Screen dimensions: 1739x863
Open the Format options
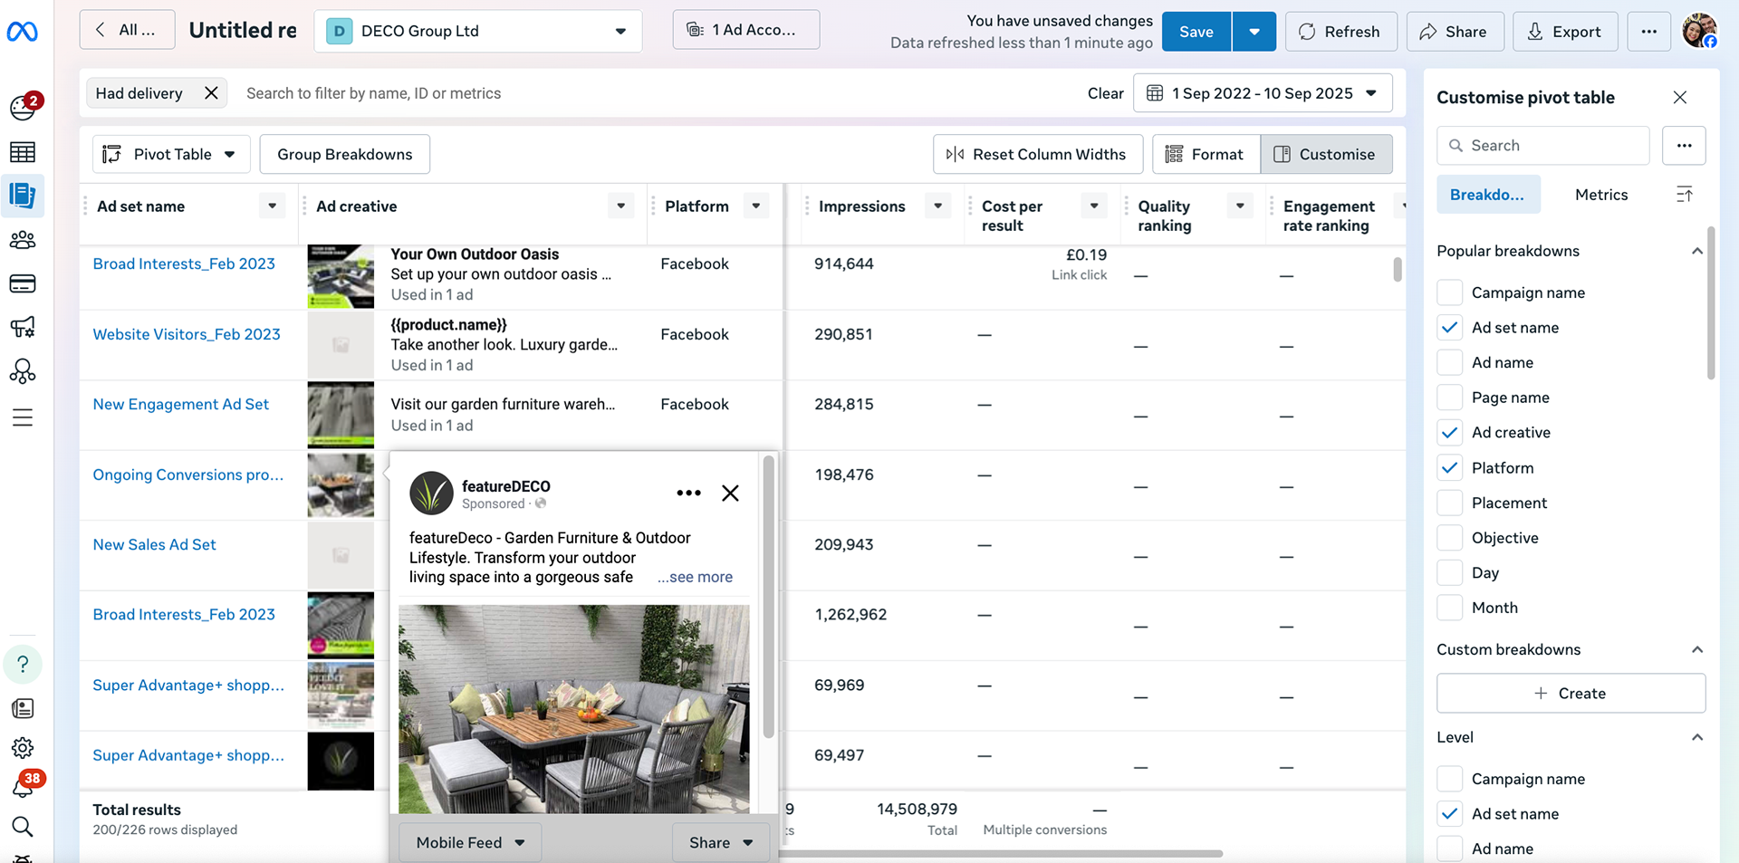[x=1206, y=155]
